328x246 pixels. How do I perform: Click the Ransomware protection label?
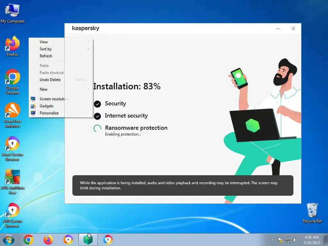tap(136, 127)
